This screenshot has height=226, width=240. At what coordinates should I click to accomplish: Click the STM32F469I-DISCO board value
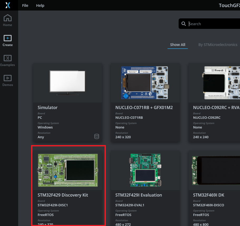[208, 205]
